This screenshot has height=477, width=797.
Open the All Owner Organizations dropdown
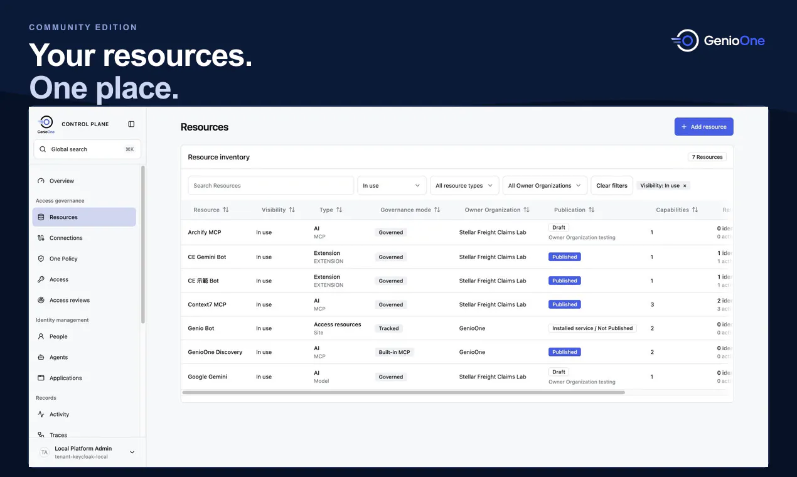click(x=545, y=186)
